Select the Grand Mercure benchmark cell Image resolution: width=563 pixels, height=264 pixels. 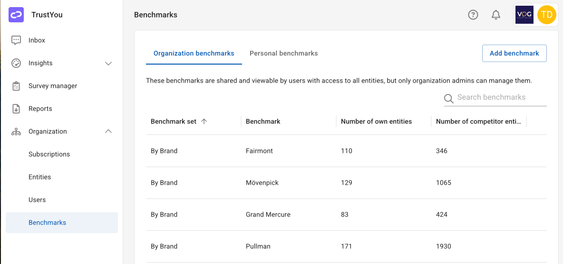(x=268, y=215)
